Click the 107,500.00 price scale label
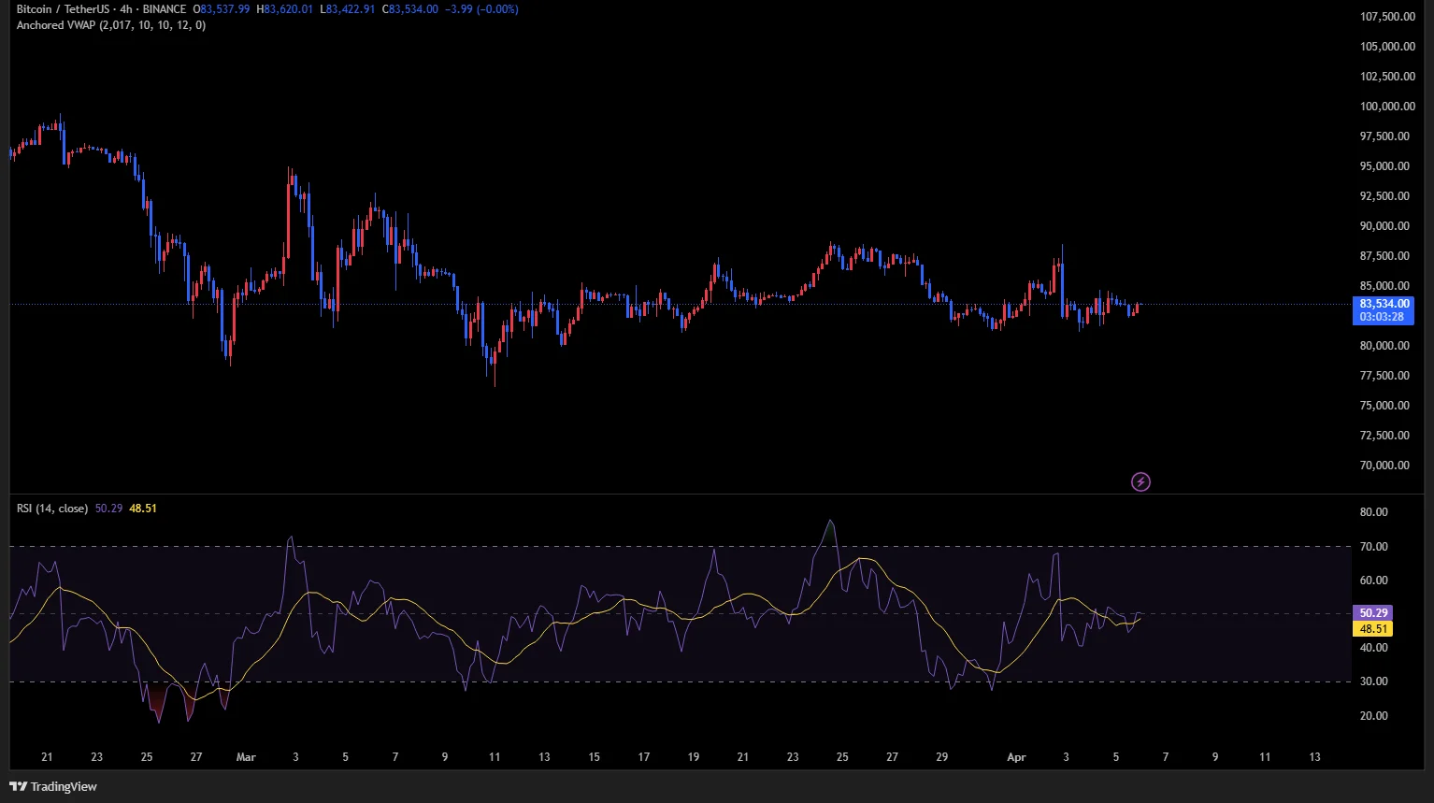 [1387, 17]
